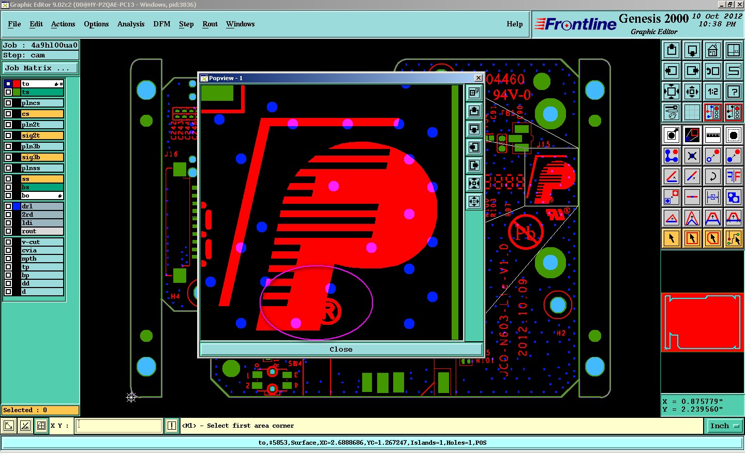Viewport: 745px width, 453px height.
Task: Toggle the checkbox for layer to
Action: tap(8, 84)
